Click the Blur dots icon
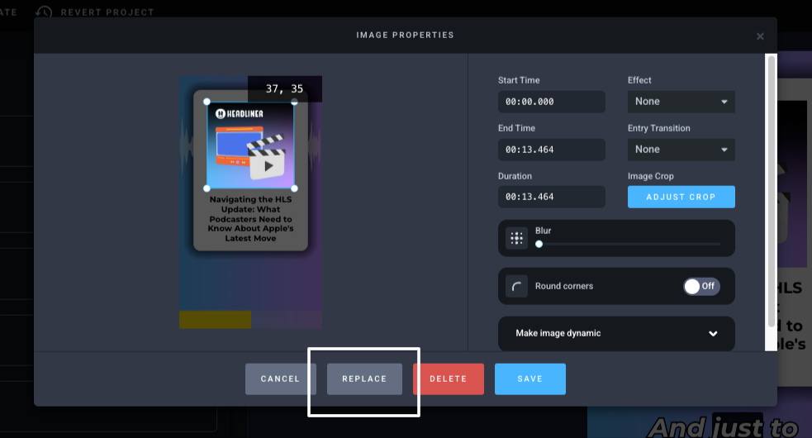812x438 pixels. coord(517,239)
